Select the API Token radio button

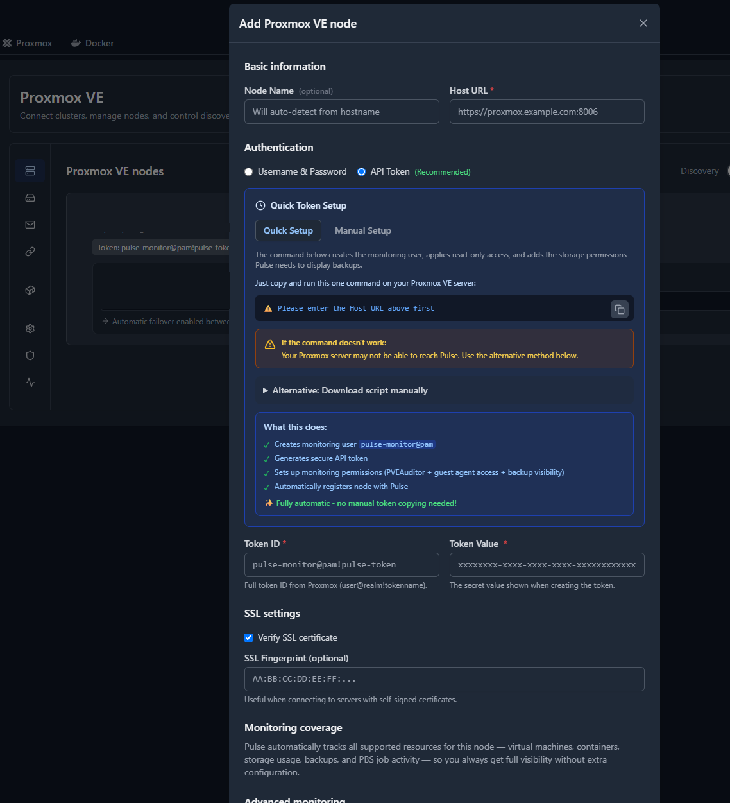[362, 172]
